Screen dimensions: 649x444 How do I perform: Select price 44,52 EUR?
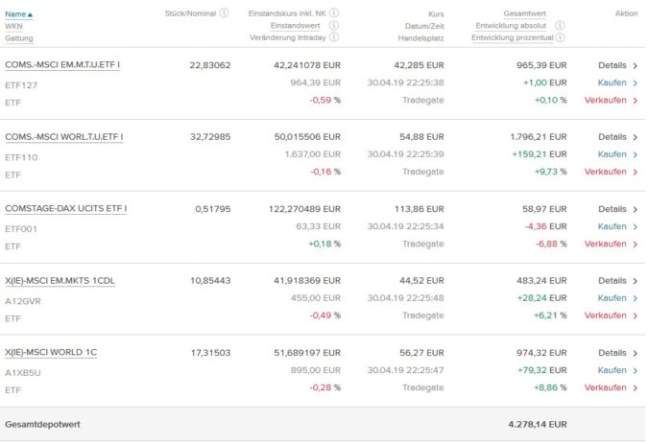pyautogui.click(x=421, y=281)
